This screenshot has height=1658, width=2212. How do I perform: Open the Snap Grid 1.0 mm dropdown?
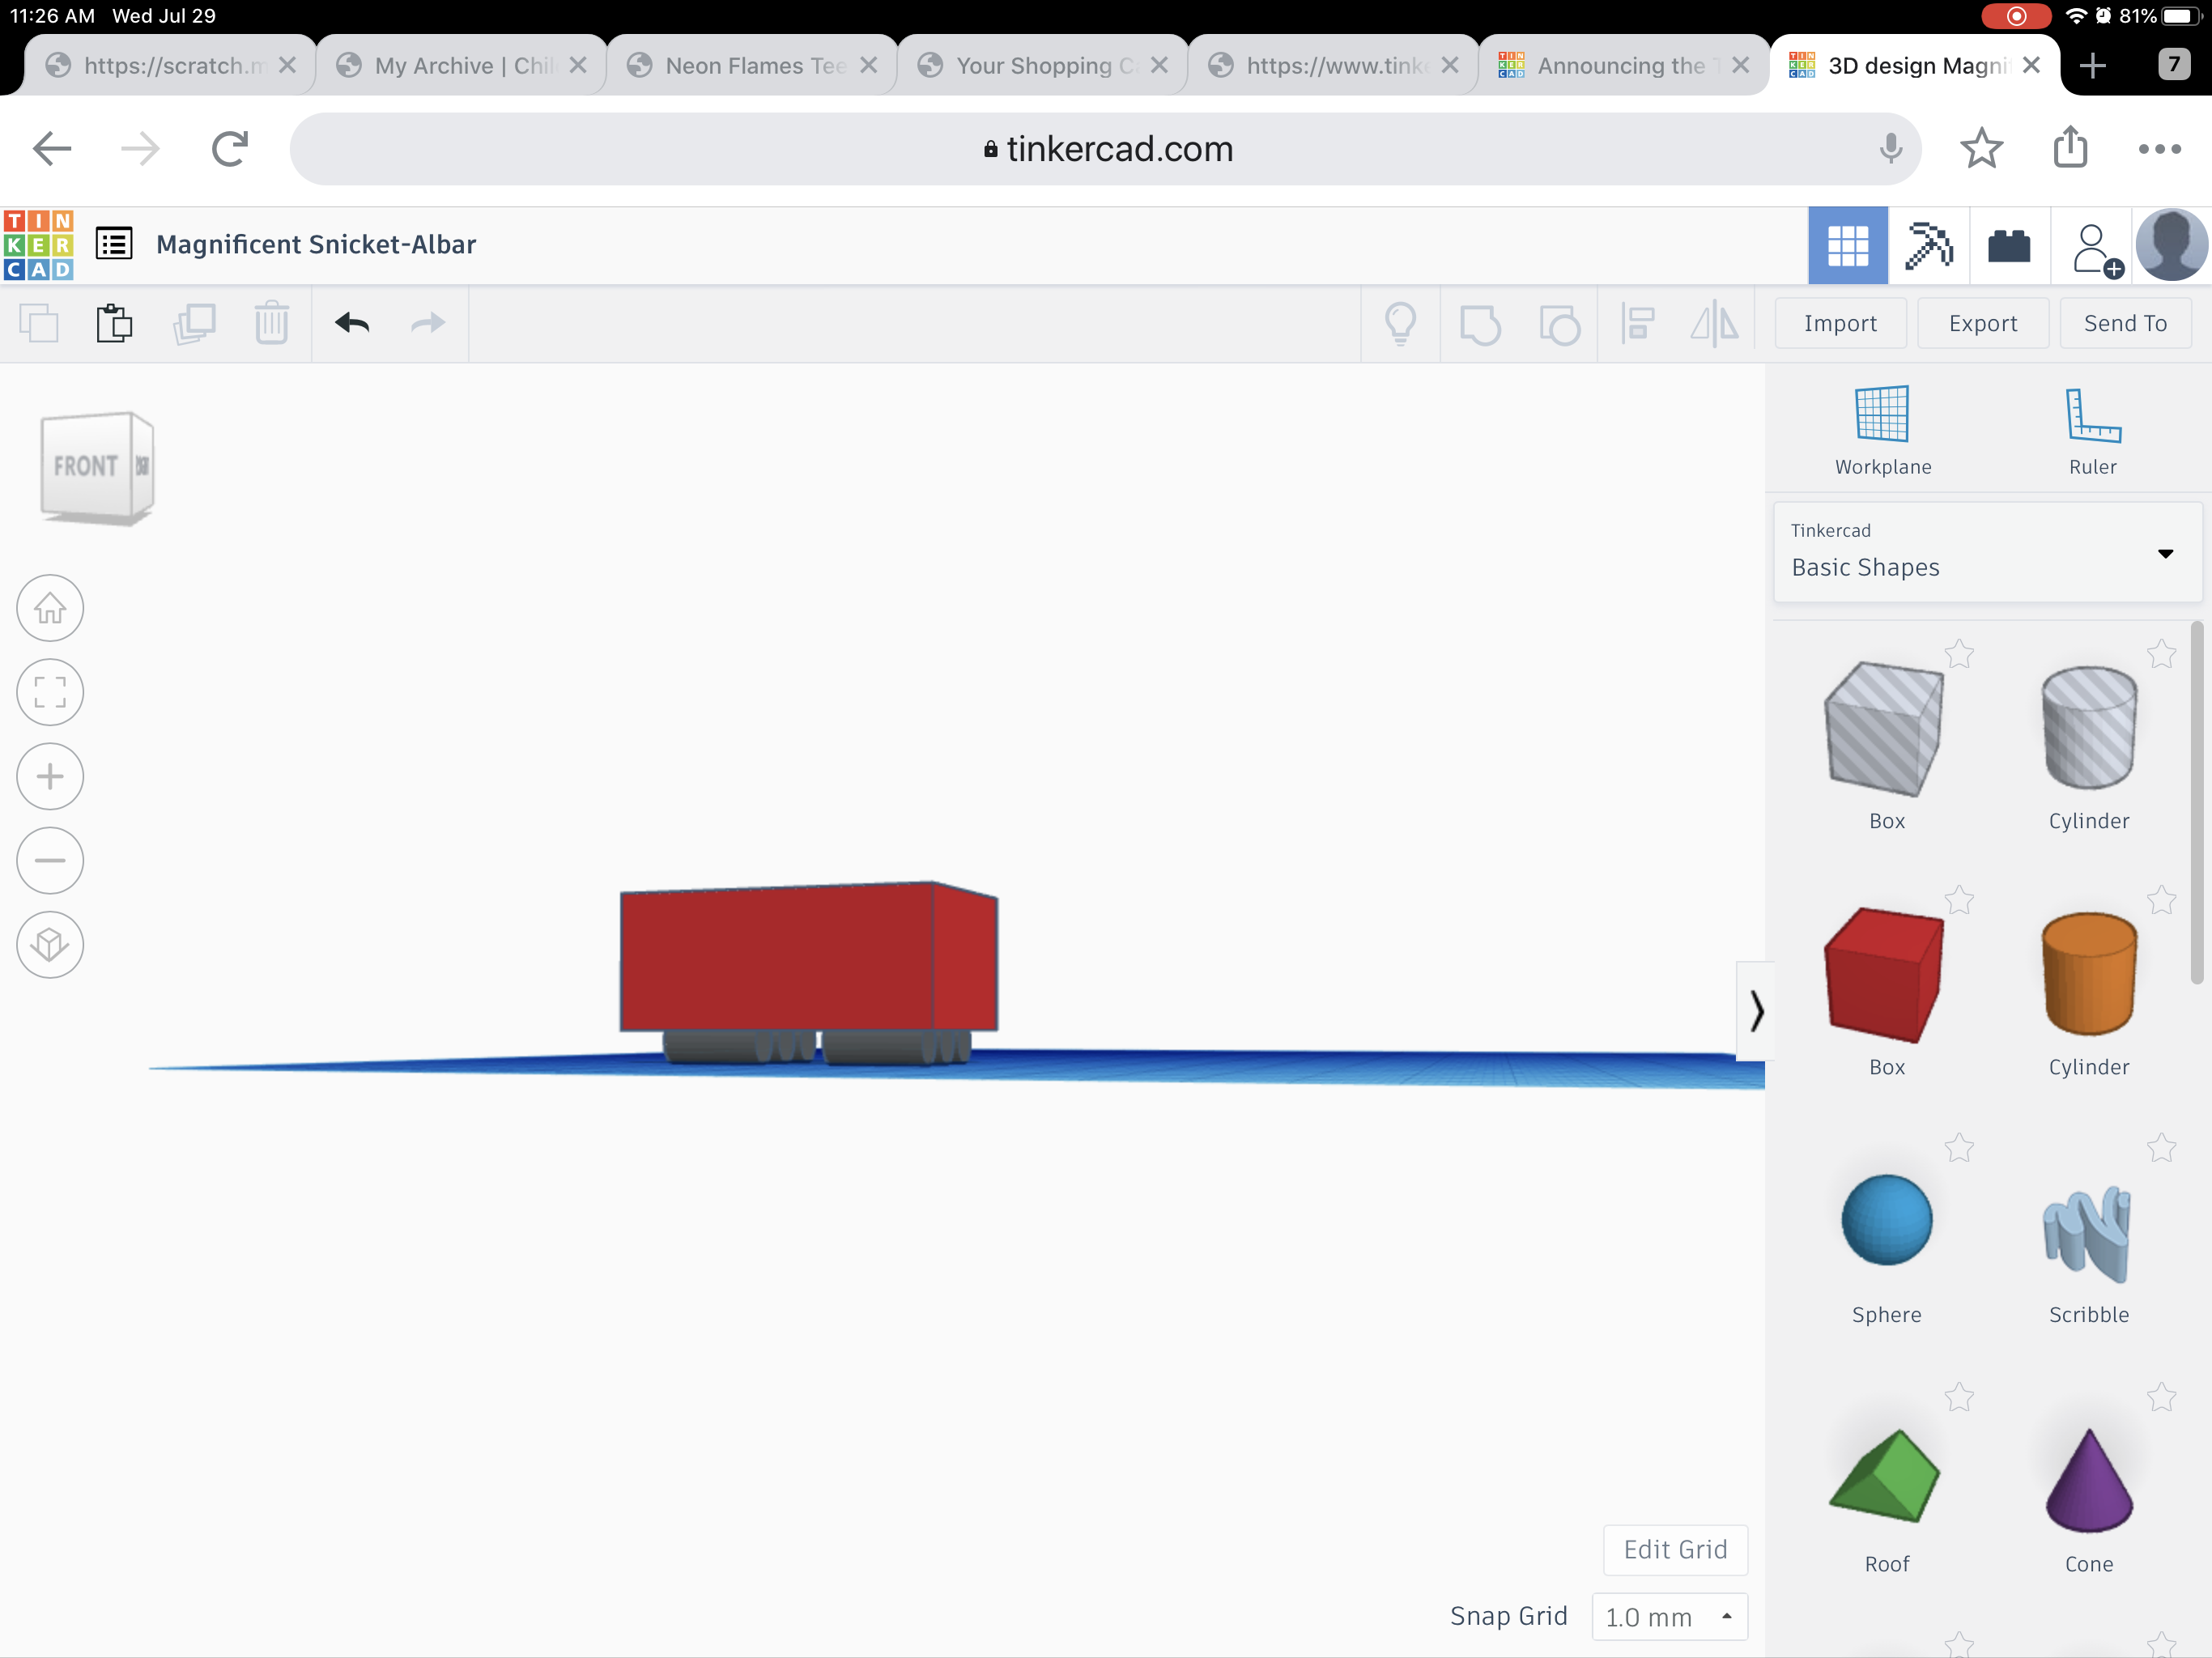click(x=1669, y=1616)
